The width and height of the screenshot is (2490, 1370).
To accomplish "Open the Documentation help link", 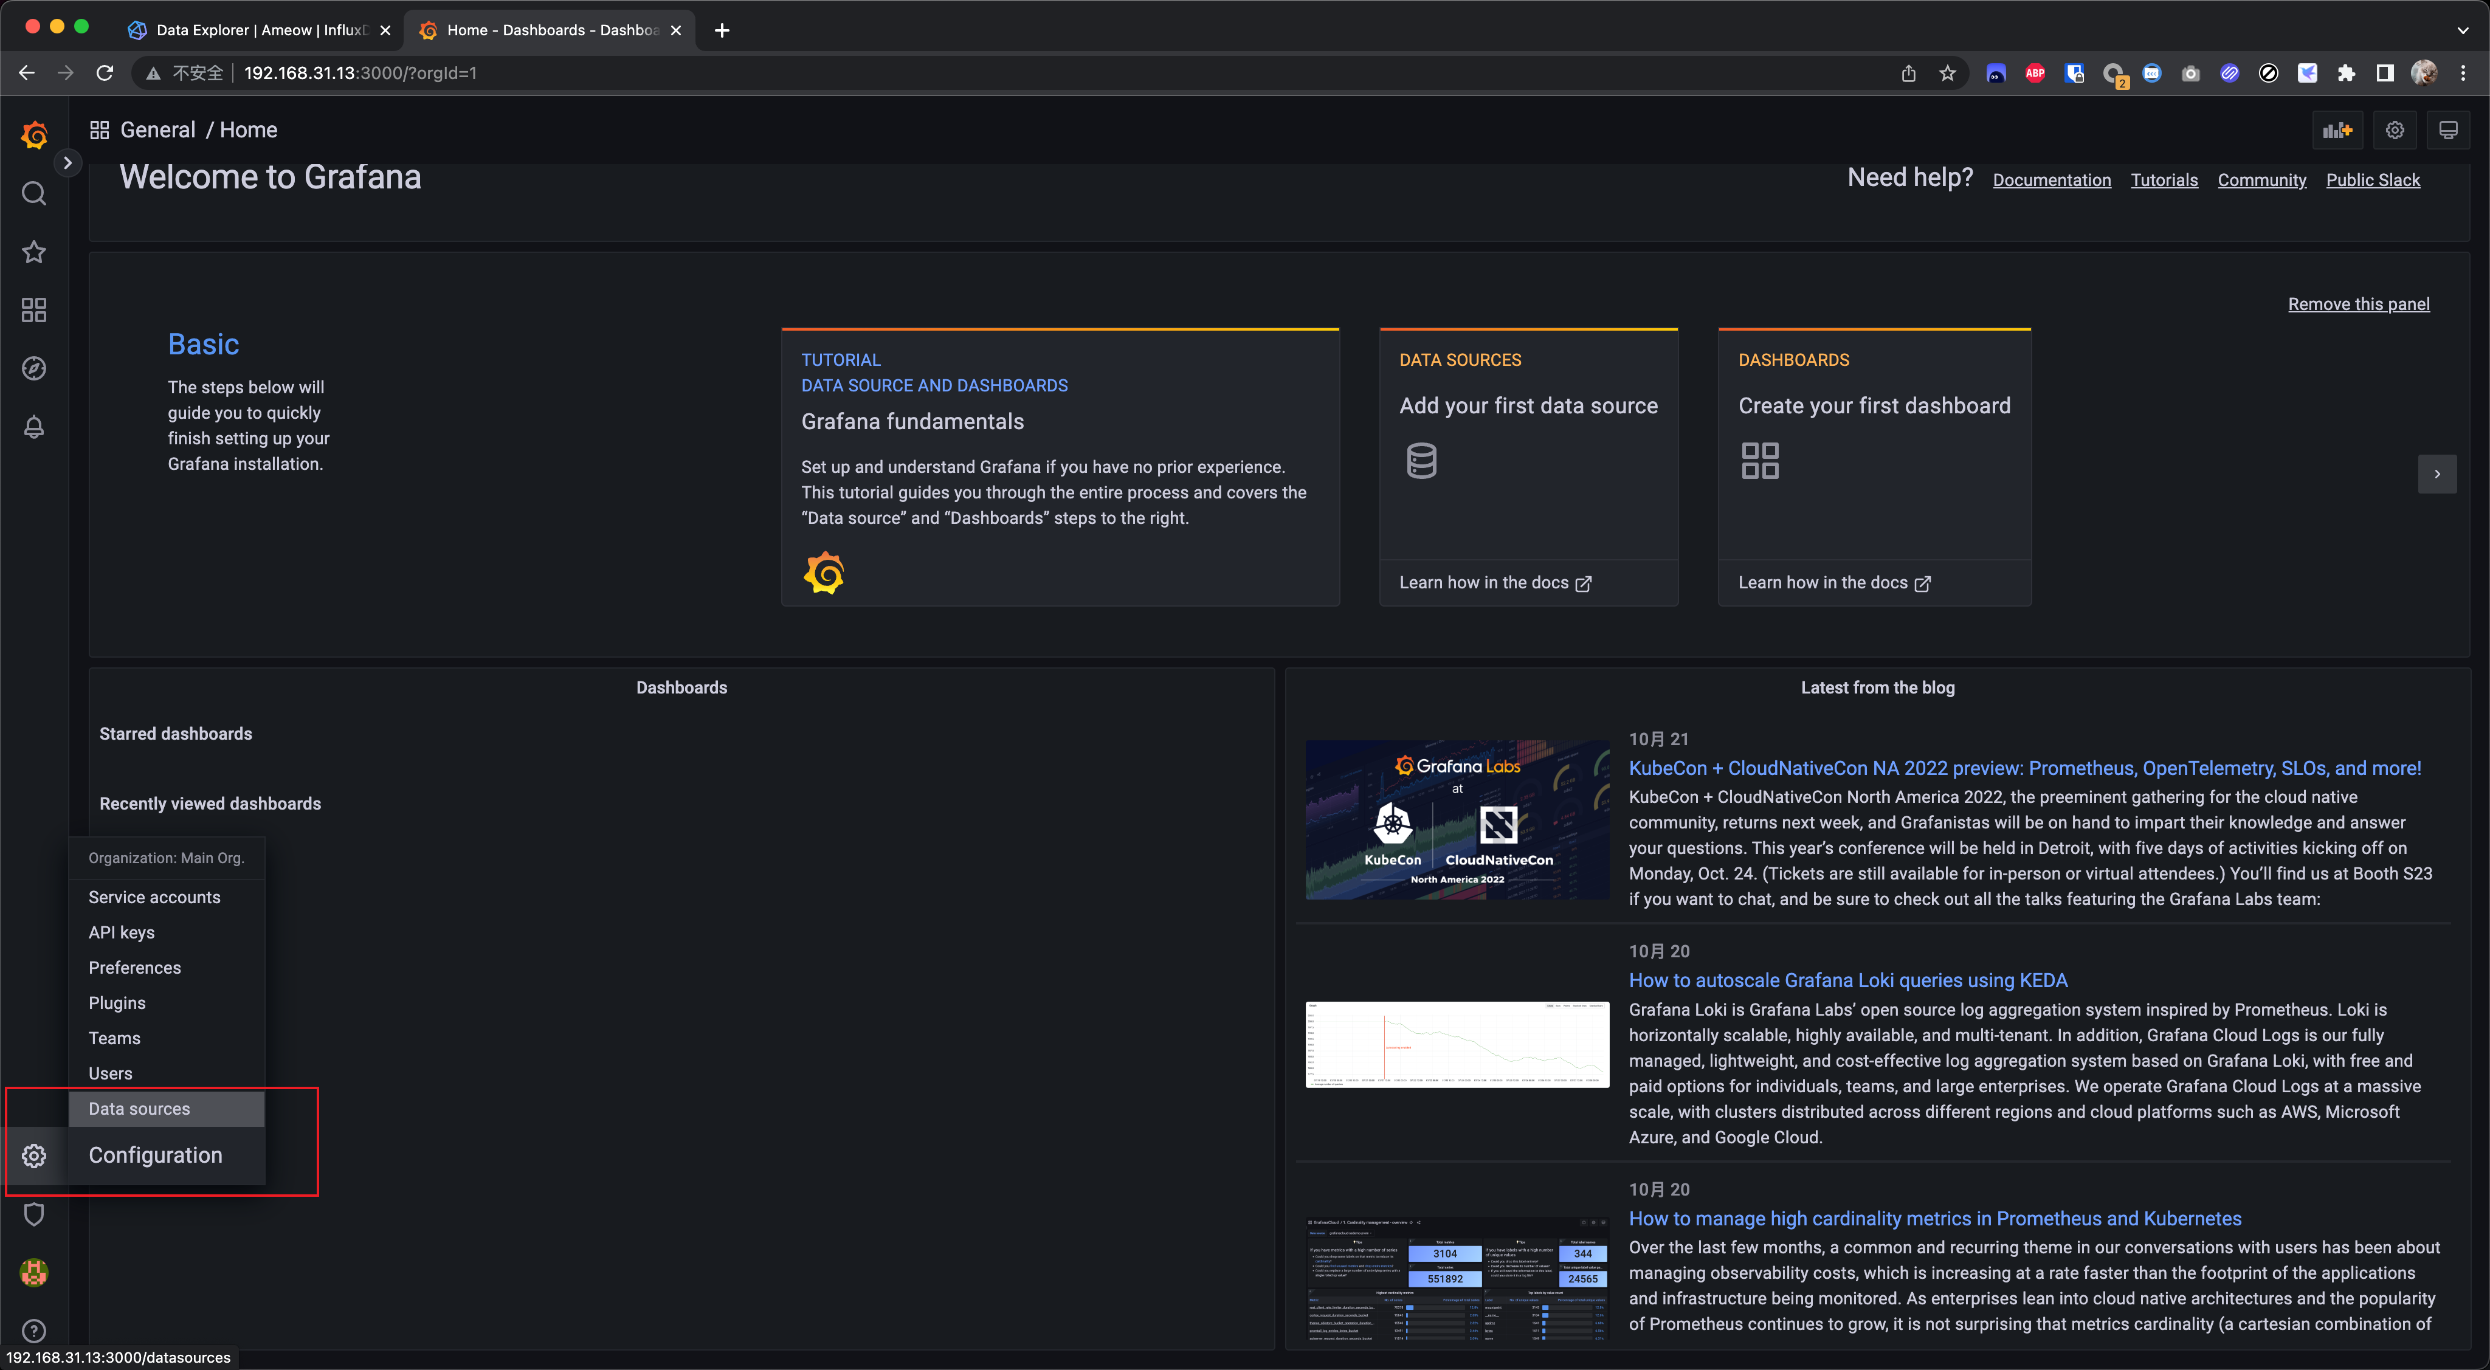I will click(2051, 180).
